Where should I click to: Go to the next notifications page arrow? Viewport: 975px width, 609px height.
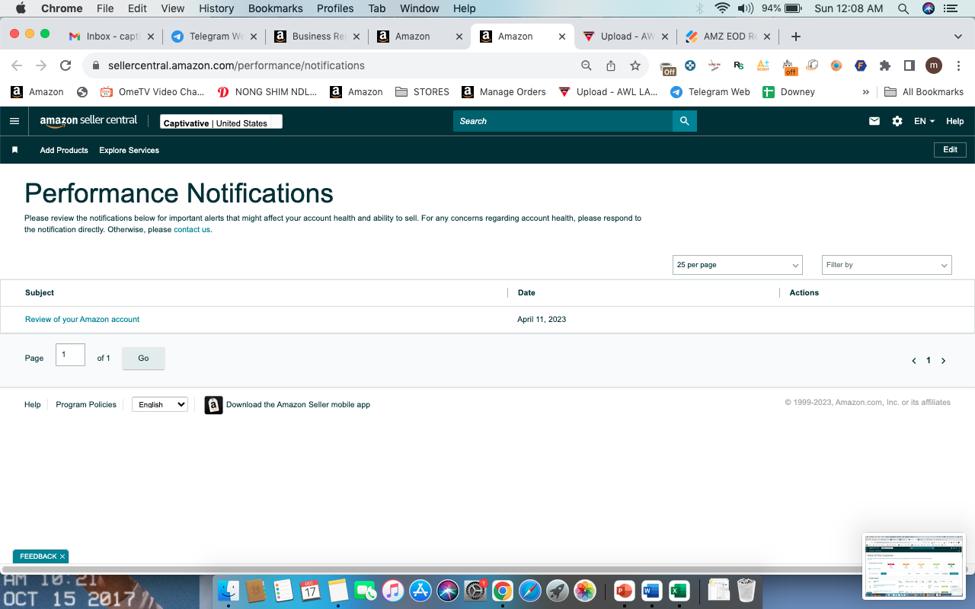click(943, 361)
